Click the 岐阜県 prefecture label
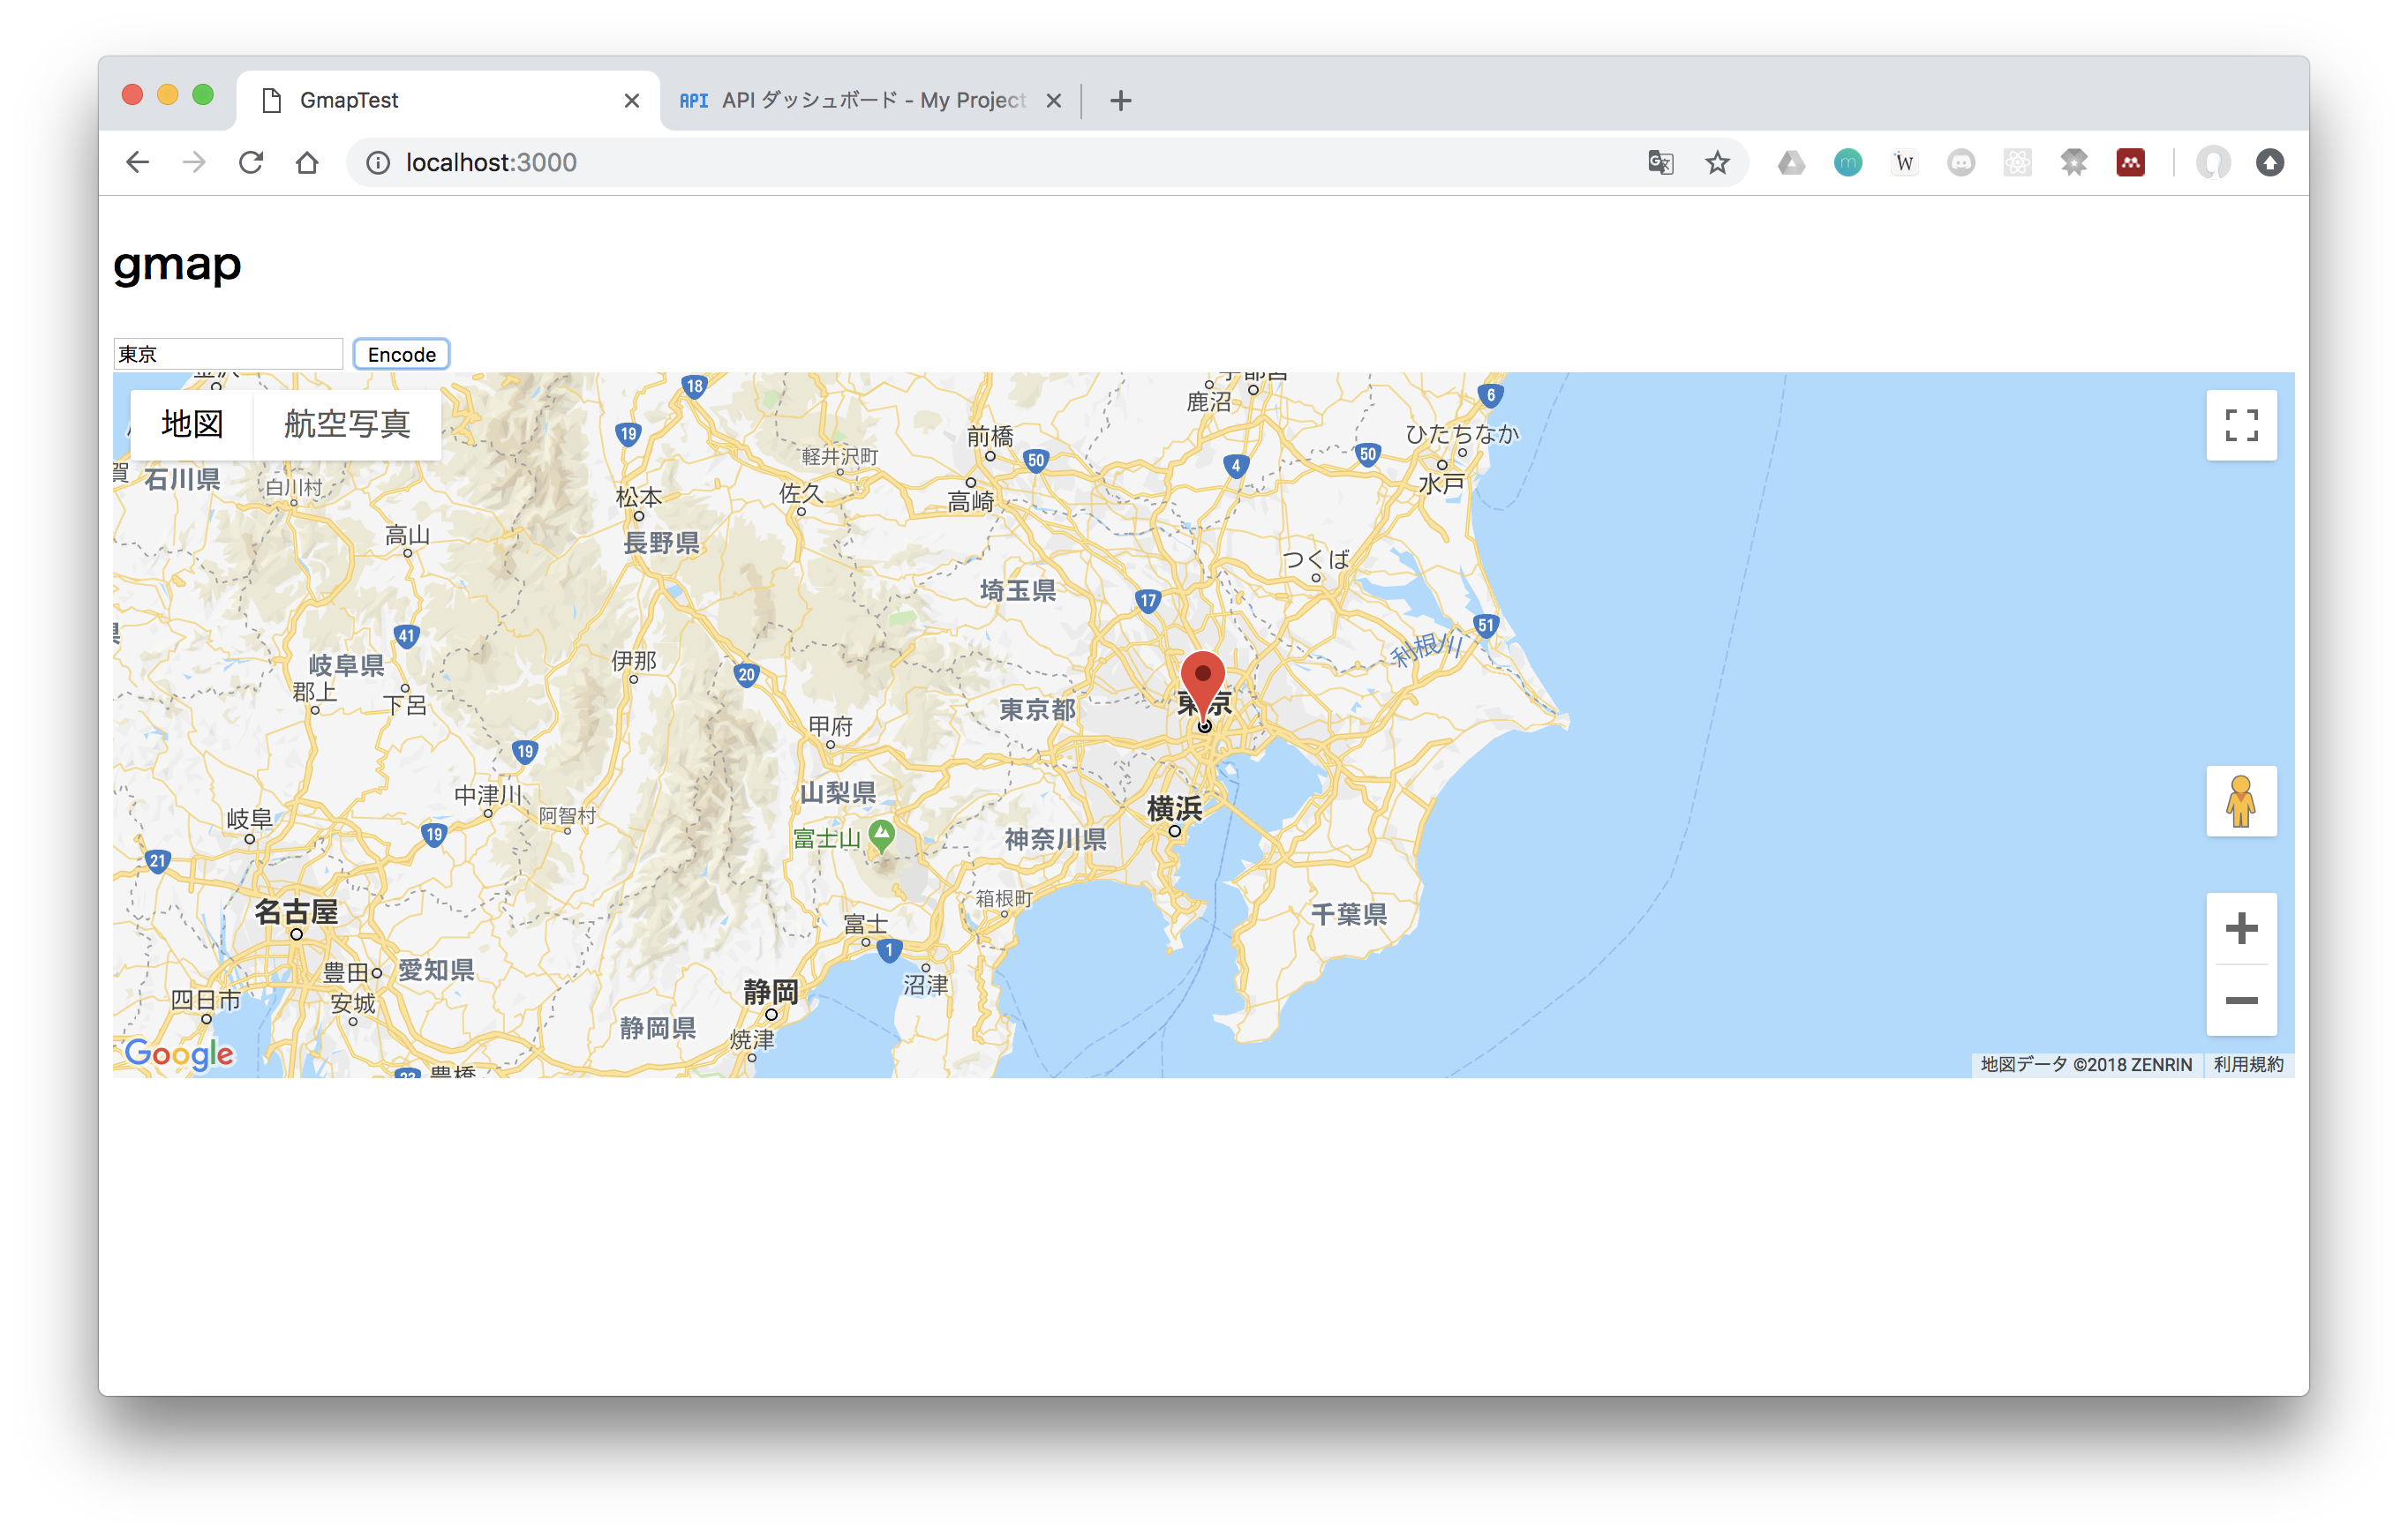Viewport: 2408px width, 1537px height. point(346,665)
